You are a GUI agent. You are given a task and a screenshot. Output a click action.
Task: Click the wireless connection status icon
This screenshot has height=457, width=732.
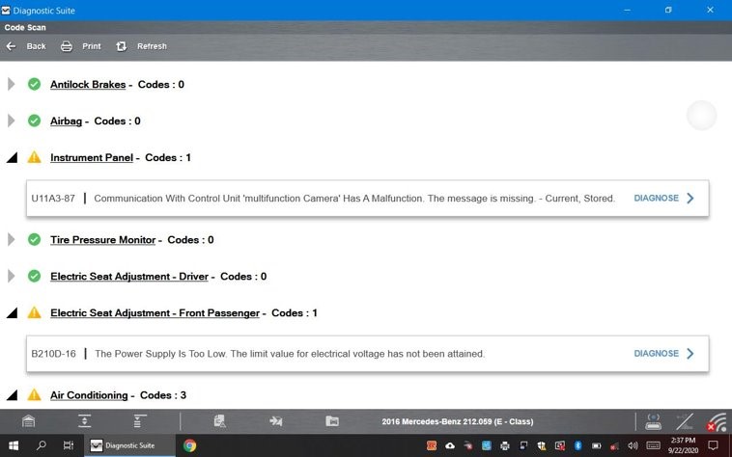coord(716,421)
